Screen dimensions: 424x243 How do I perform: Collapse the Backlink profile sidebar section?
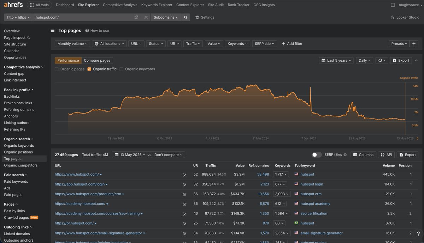coord(19,90)
